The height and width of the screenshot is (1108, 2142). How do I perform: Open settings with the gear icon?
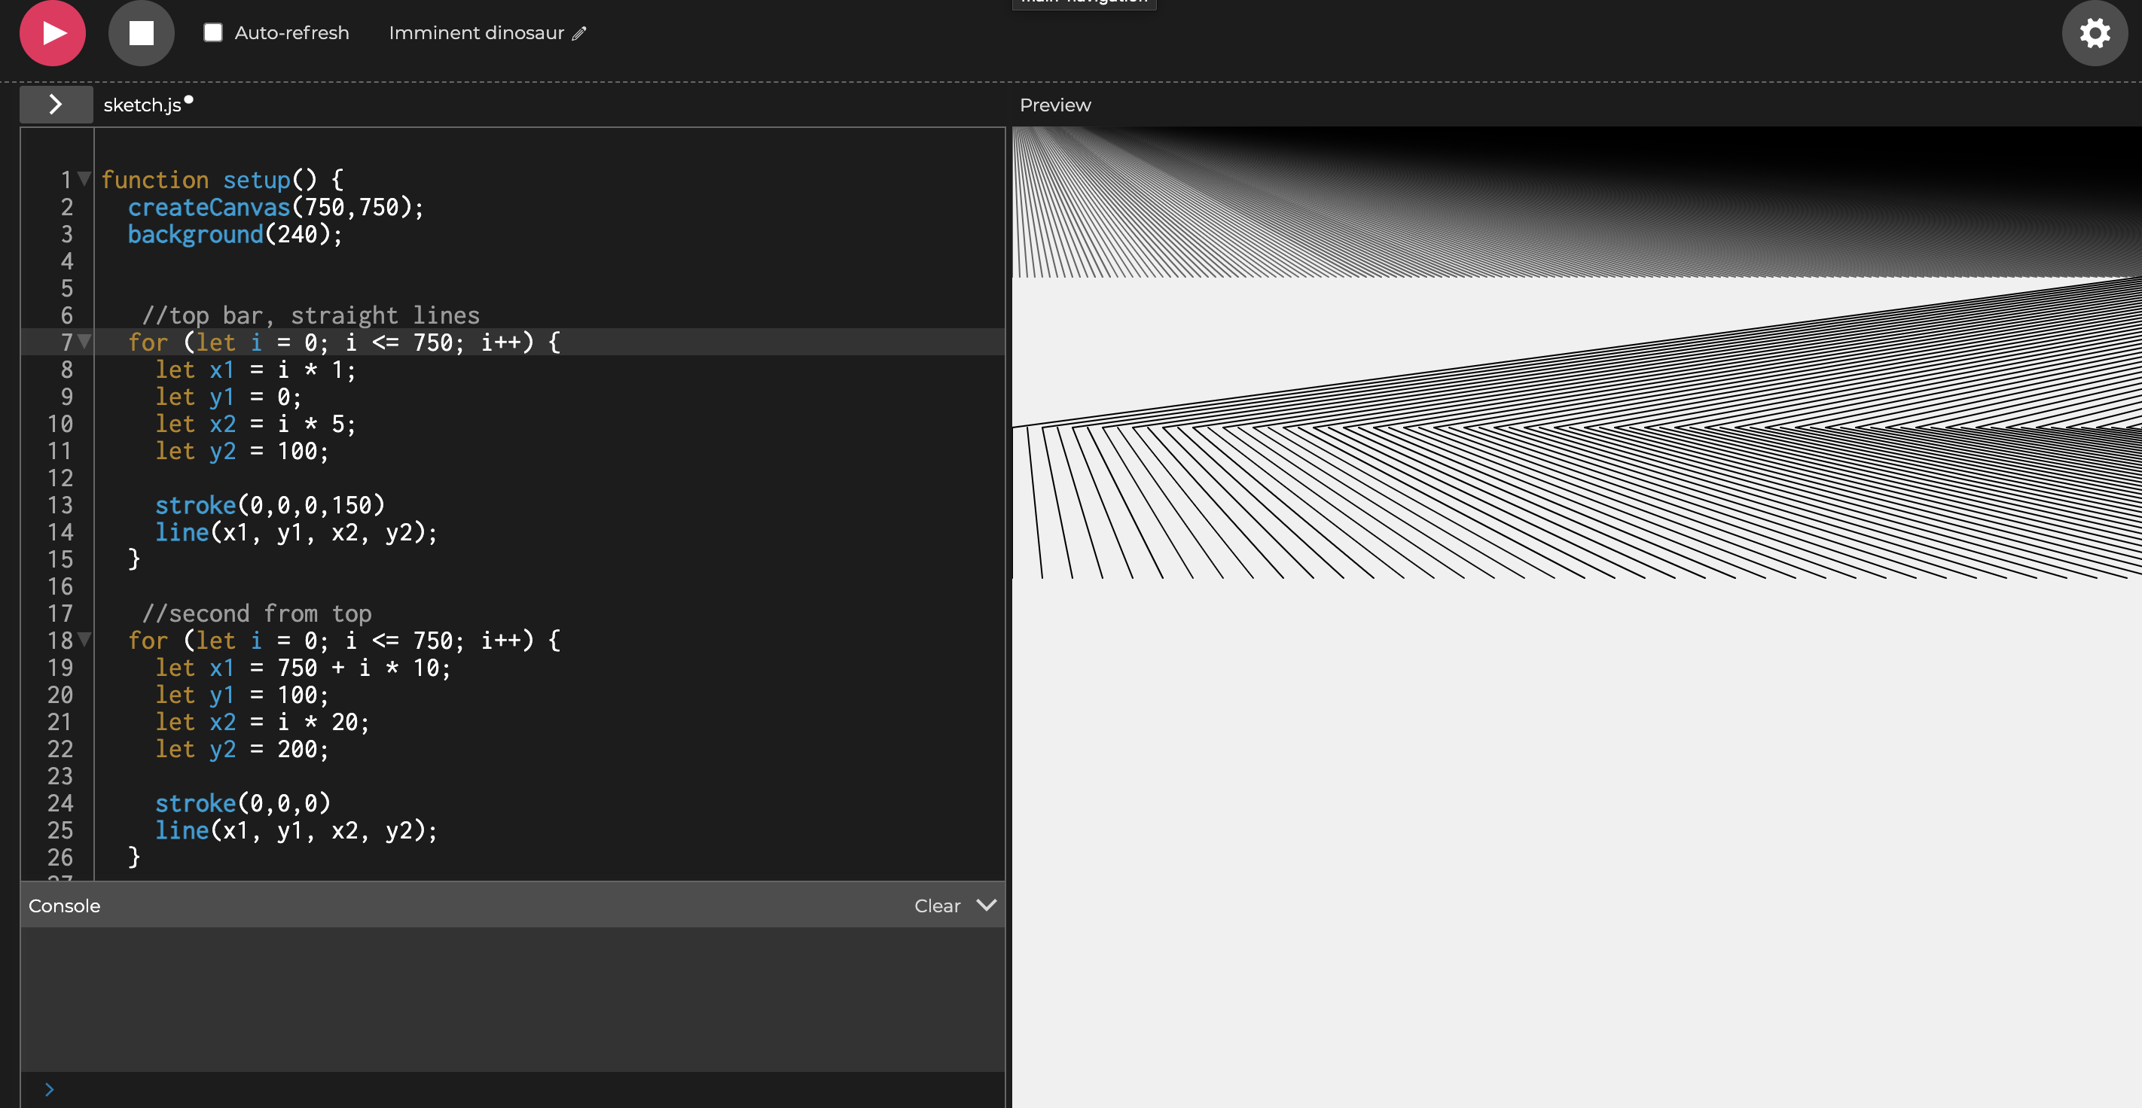(x=2095, y=33)
